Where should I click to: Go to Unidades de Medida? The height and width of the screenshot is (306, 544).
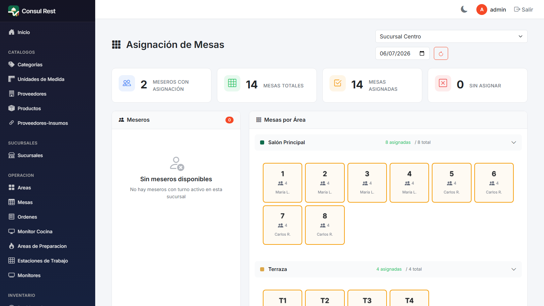click(48, 79)
